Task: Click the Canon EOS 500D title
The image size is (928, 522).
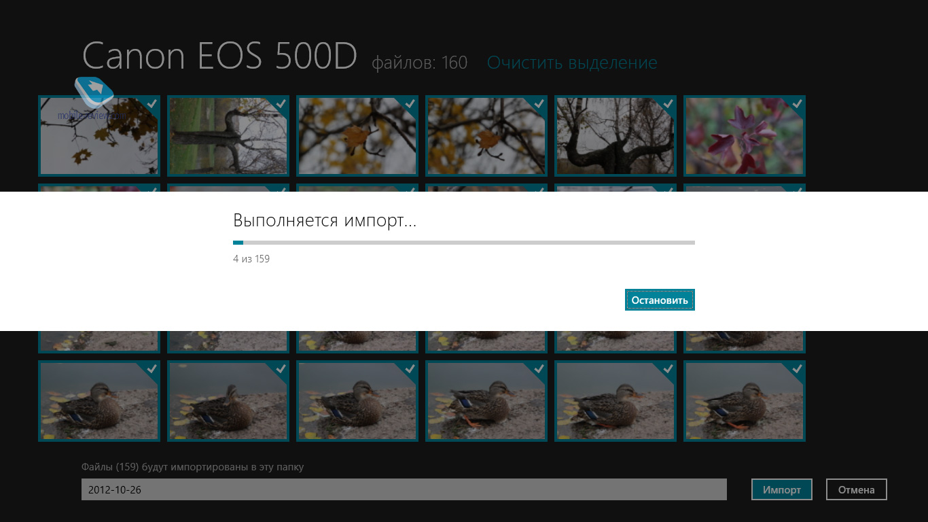Action: click(219, 56)
